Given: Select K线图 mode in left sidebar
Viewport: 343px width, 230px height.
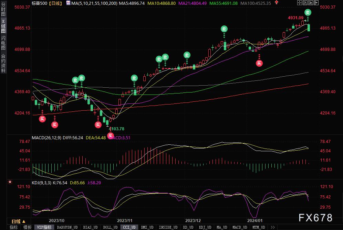Looking at the screenshot, I should [x=3, y=26].
